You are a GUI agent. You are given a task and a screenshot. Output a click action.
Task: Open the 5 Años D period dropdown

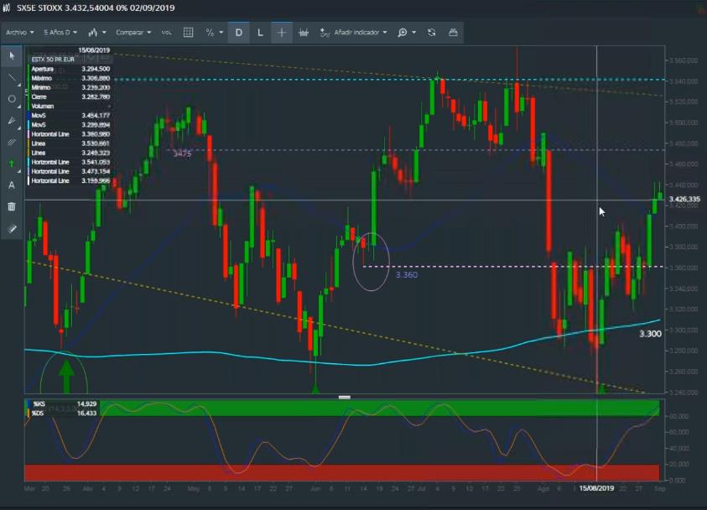[x=60, y=33]
